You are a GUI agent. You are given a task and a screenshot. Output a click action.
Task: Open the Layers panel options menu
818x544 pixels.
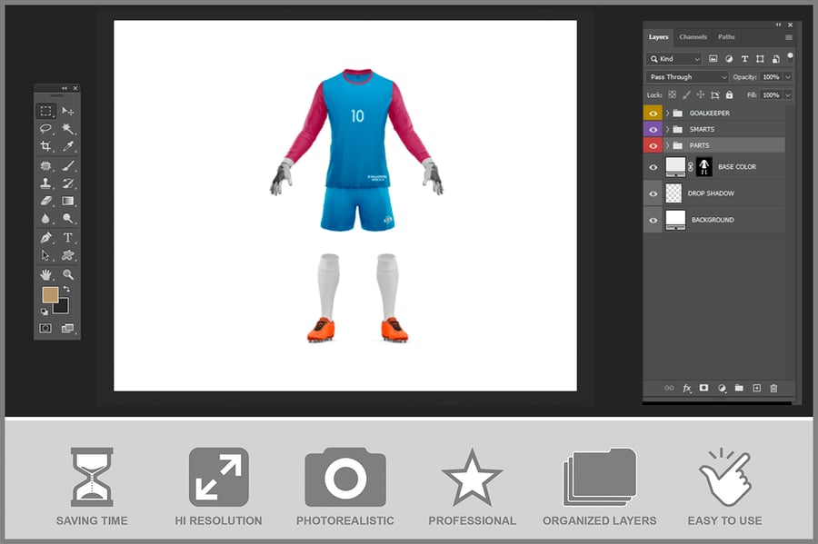(788, 37)
